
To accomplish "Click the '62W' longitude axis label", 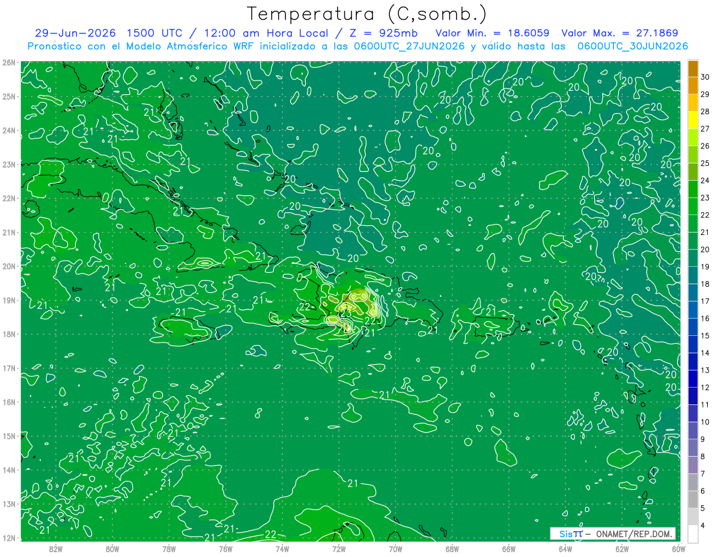I will (622, 549).
